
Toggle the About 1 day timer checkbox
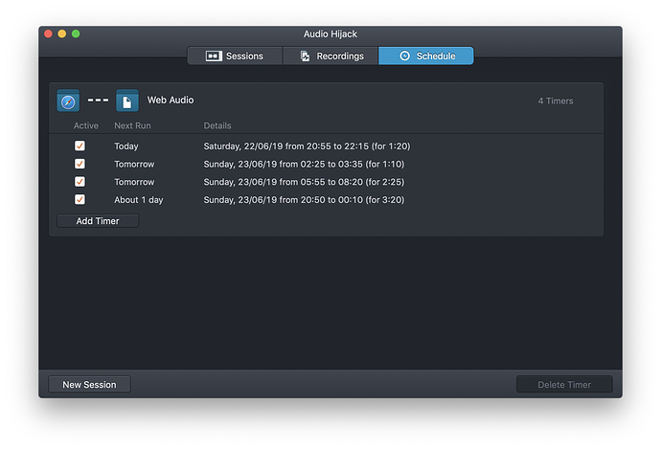pyautogui.click(x=80, y=199)
